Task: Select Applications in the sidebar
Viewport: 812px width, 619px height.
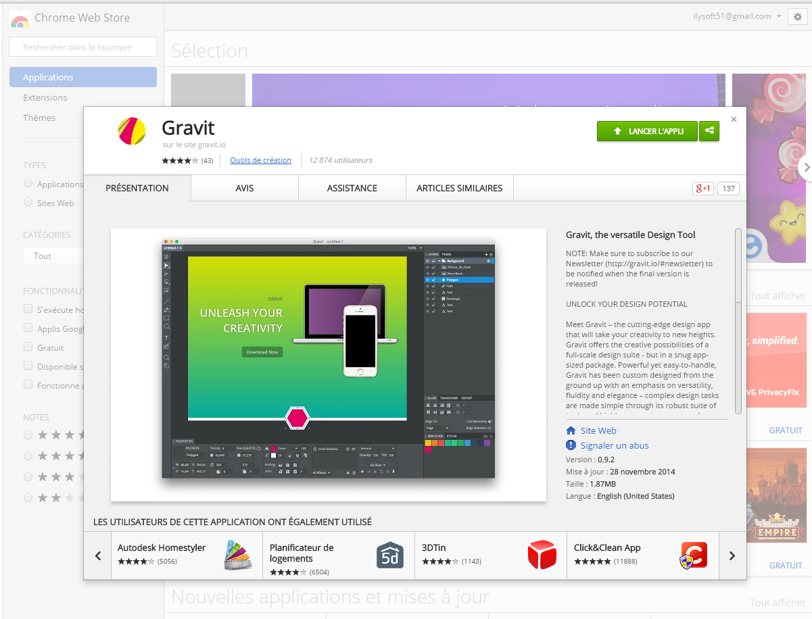Action: (83, 77)
